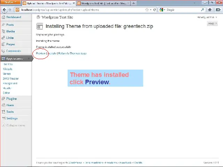This screenshot has height=167, width=223.
Task: Click Return to Themes page link
Action: pos(72,53)
